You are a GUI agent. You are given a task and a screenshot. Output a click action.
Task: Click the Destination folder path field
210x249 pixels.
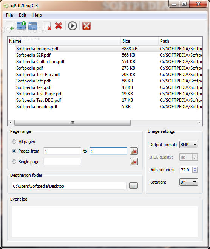coord(69,186)
